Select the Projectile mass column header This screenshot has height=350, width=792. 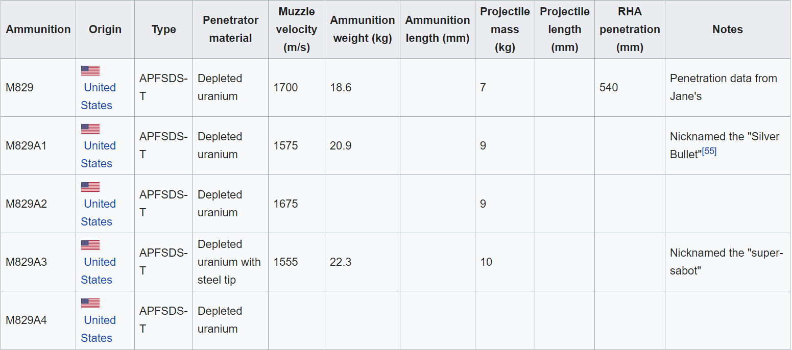pos(505,30)
